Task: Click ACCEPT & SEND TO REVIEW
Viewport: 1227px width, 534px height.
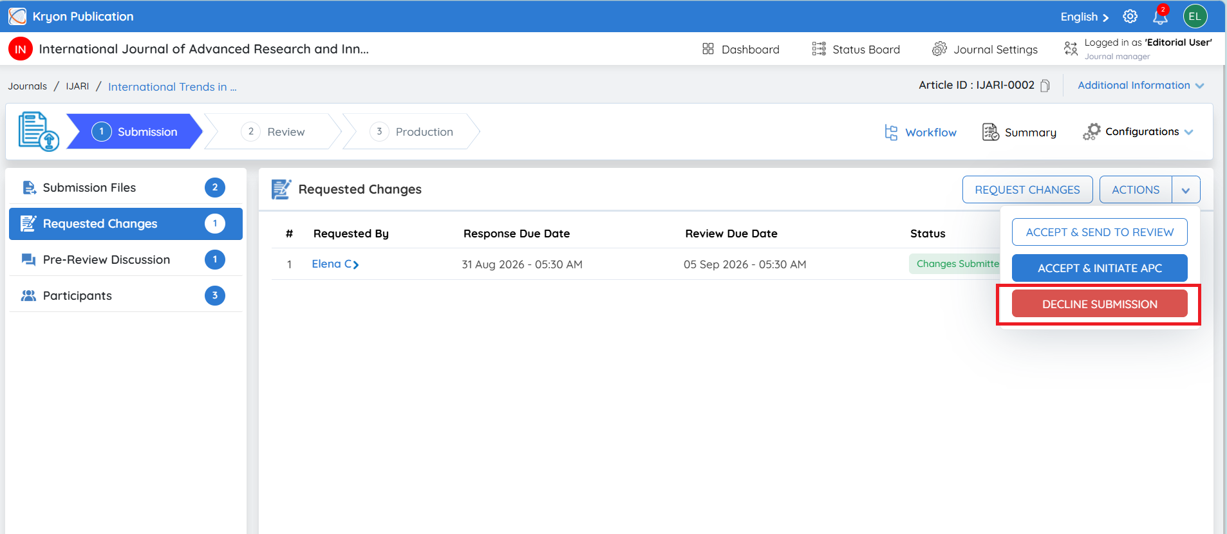Action: pyautogui.click(x=1100, y=232)
